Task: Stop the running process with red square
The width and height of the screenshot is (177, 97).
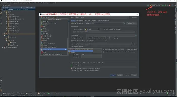Action: (x=170, y=5)
